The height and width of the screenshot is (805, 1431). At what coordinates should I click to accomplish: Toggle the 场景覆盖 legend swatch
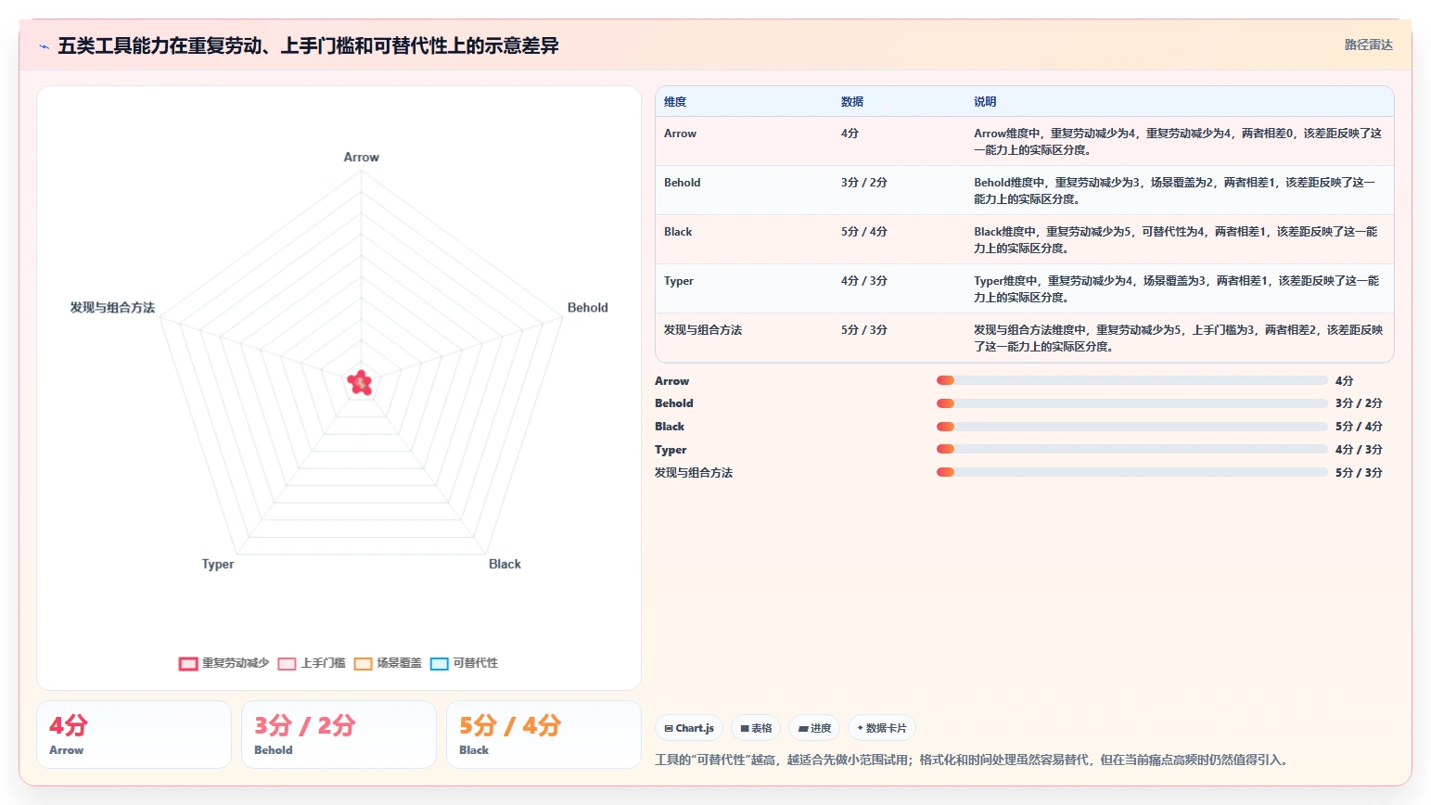coord(363,664)
